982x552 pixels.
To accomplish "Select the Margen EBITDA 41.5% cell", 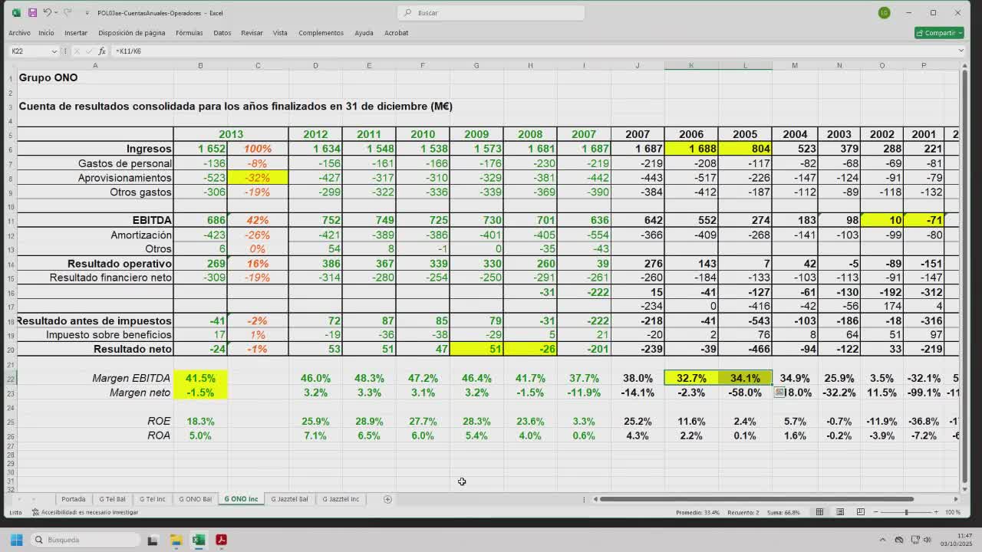I will 200,378.
